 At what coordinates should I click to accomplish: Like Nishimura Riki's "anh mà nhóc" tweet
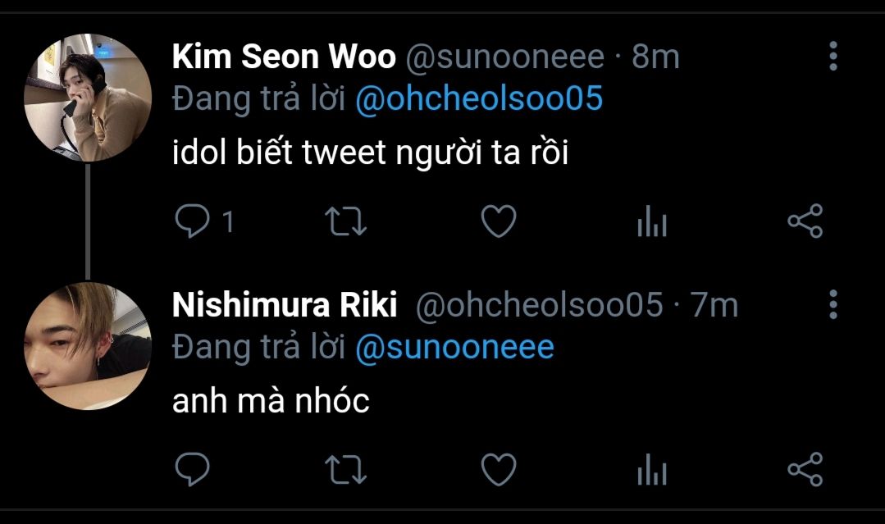[x=498, y=470]
